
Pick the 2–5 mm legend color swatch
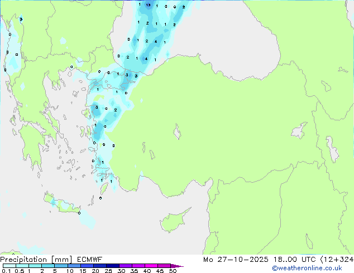coord(48,266)
